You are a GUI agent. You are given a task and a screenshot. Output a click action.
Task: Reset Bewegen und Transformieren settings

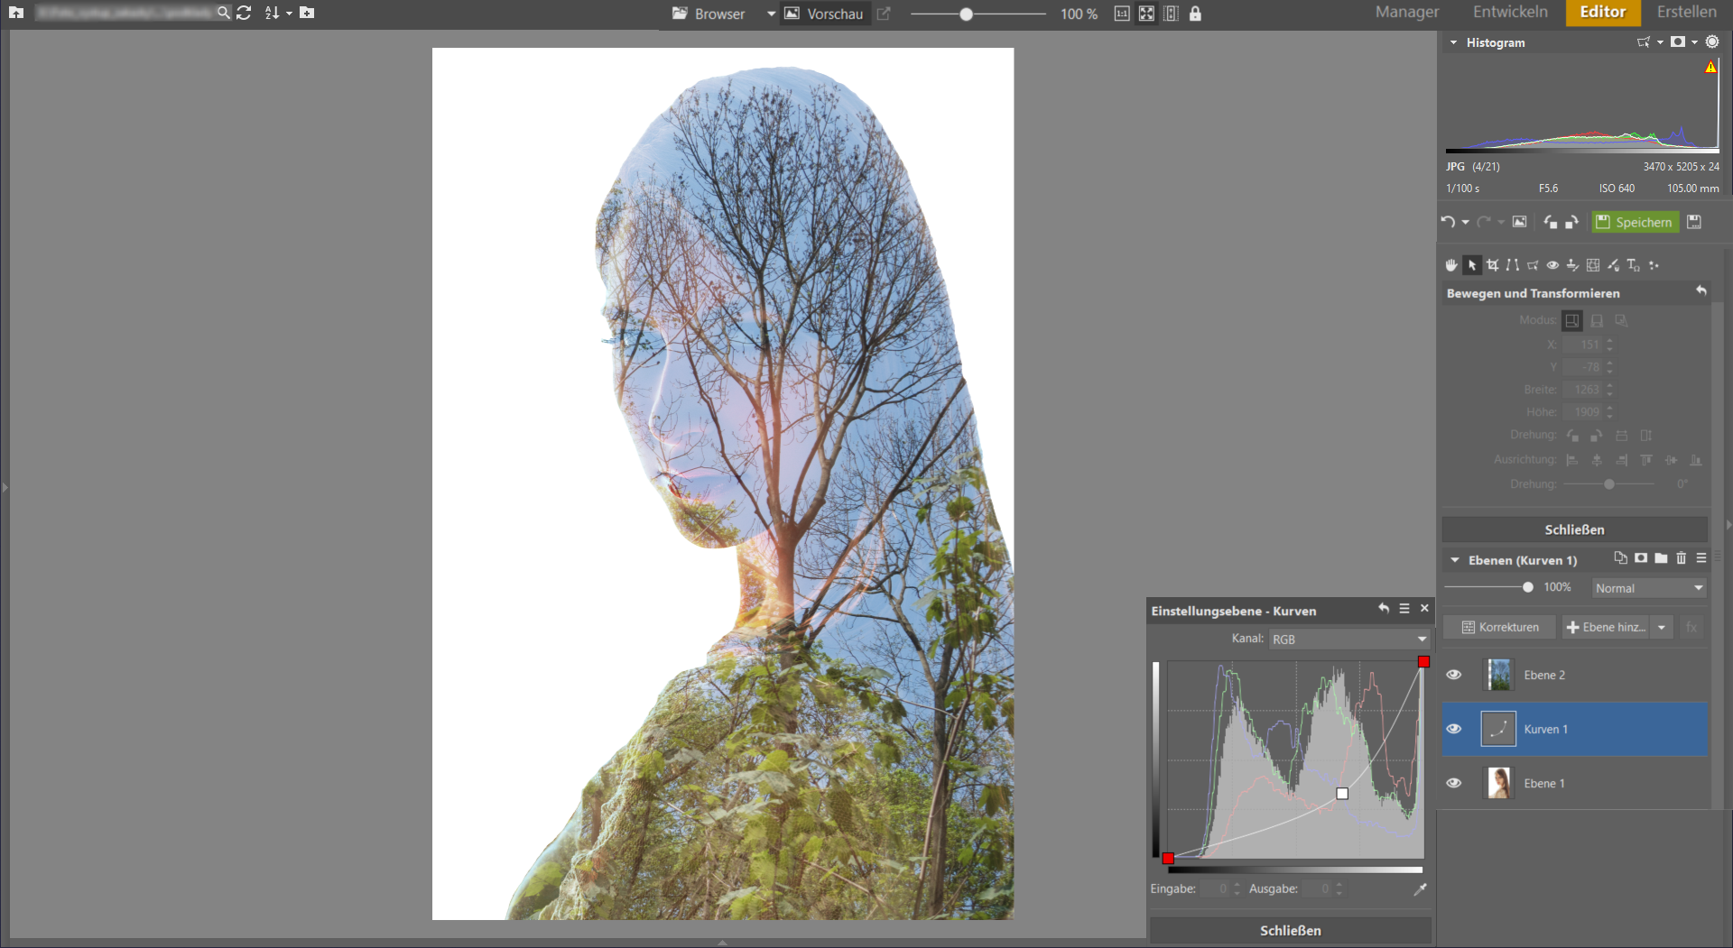click(x=1701, y=290)
